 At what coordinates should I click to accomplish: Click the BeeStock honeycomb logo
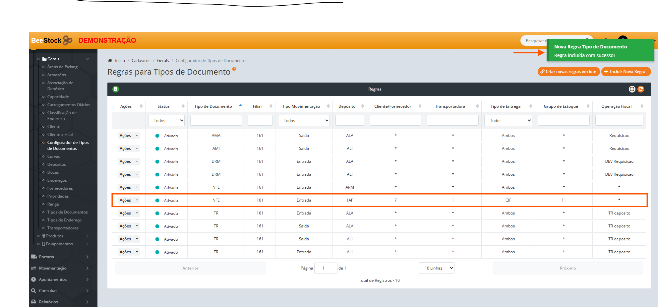pos(68,40)
